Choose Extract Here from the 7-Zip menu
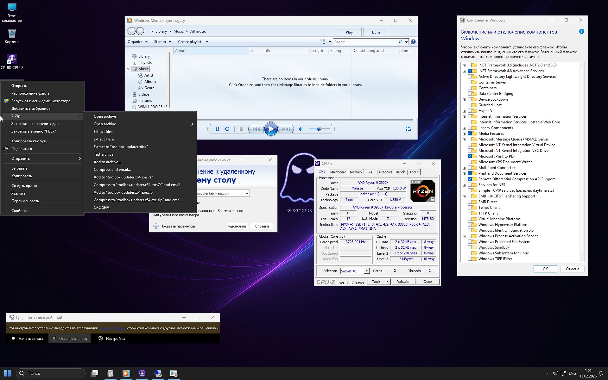 [x=104, y=139]
